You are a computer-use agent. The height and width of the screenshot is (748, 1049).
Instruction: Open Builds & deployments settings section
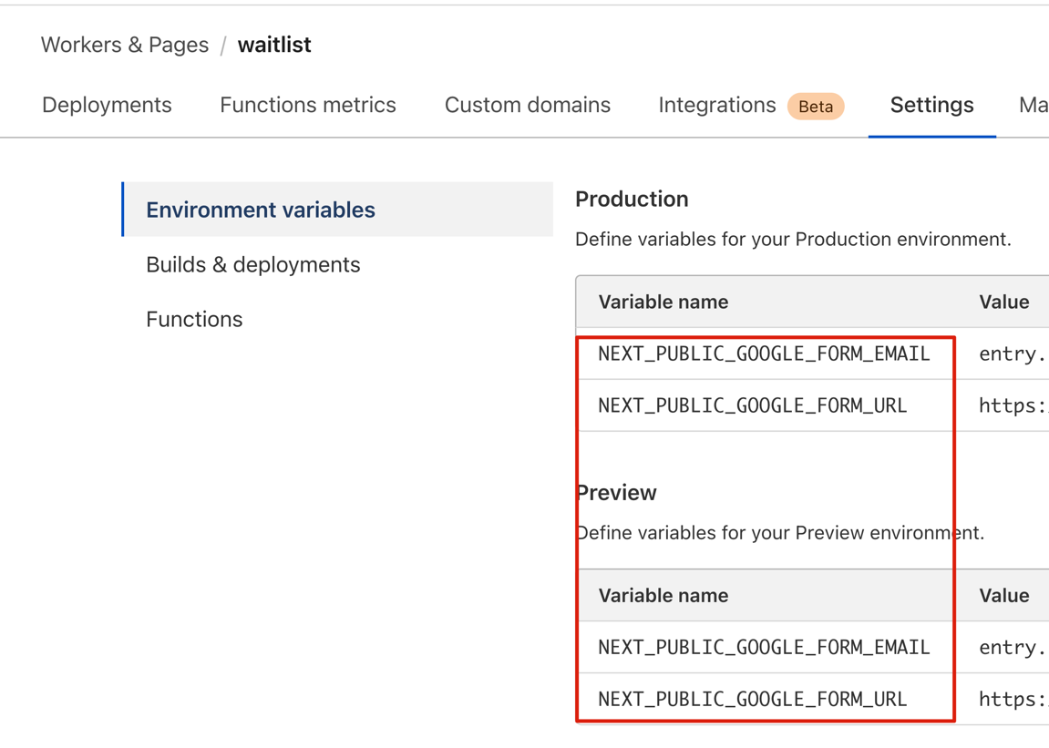point(253,264)
